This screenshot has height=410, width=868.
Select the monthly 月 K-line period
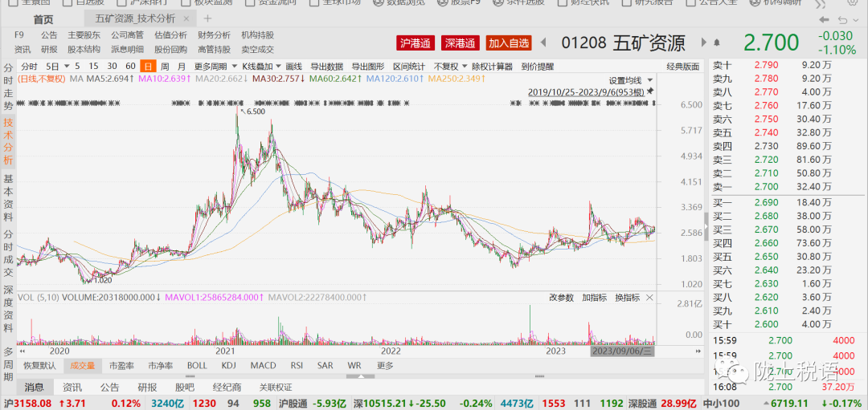coord(182,67)
